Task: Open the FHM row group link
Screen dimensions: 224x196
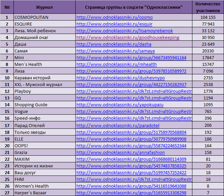Action: 134,179
